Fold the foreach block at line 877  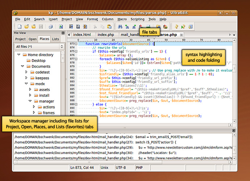tap(76, 59)
